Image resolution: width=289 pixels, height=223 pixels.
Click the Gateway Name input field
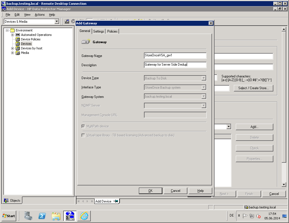pyautogui.click(x=175, y=55)
